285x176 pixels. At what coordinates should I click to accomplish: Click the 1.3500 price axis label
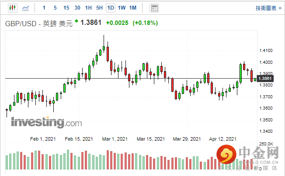(266, 120)
